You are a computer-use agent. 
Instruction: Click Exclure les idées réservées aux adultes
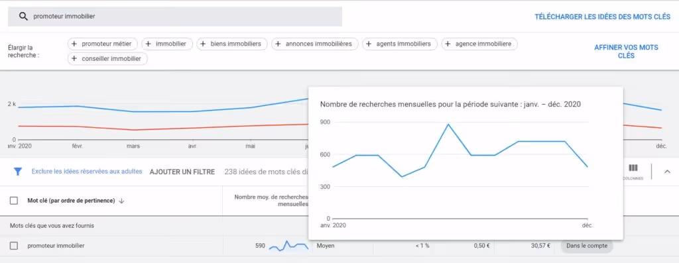(87, 172)
